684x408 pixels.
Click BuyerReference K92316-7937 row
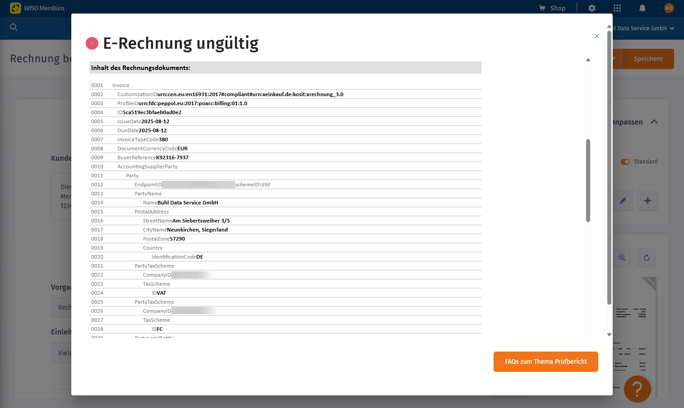click(x=285, y=158)
